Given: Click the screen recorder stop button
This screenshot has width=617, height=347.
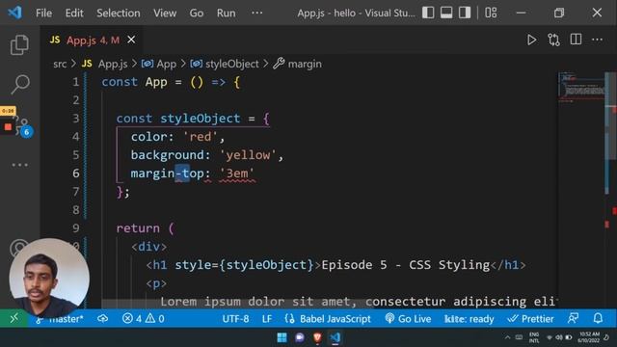Looking at the screenshot, I should tap(8, 126).
